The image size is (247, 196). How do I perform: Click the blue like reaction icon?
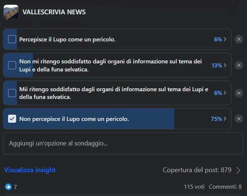(8, 187)
